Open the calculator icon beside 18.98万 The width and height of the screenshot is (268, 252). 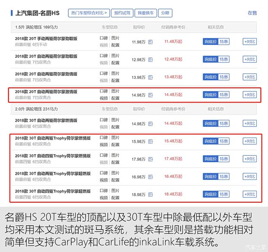click(x=150, y=195)
